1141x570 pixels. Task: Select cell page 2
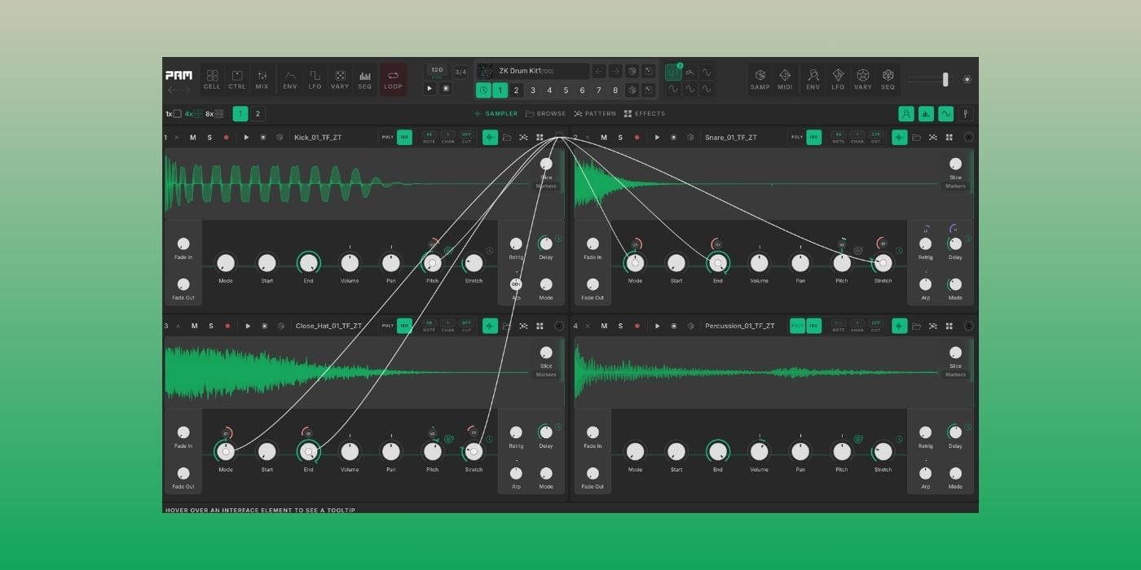tap(258, 114)
